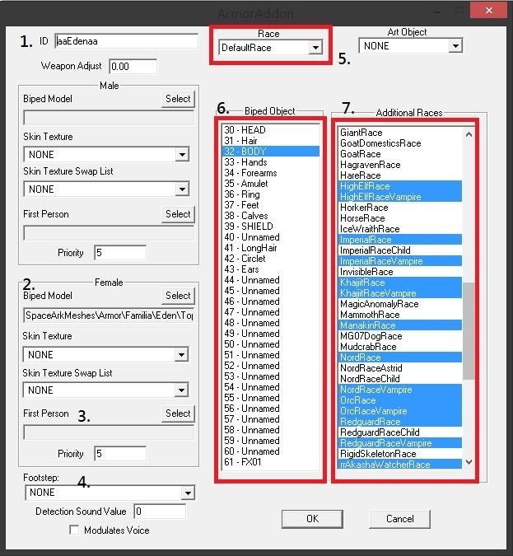
Task: Confirm with the OK button
Action: click(x=312, y=518)
